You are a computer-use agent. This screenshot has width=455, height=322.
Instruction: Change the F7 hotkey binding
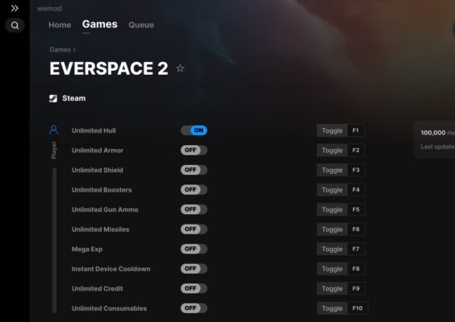[356, 249]
